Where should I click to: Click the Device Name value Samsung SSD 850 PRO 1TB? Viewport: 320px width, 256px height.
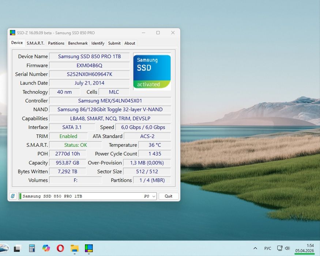pos(89,56)
